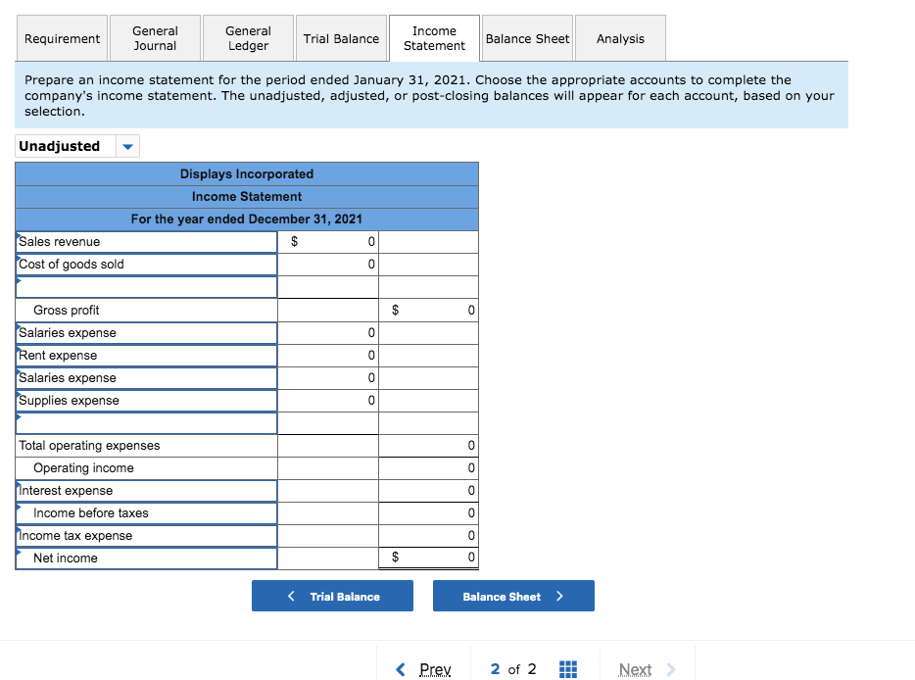Switch to the Trial Balance tab

[341, 38]
